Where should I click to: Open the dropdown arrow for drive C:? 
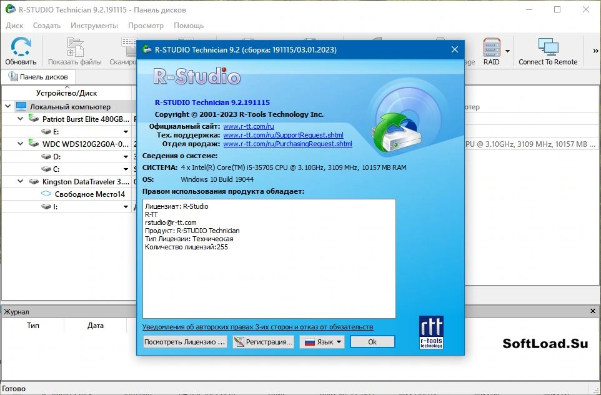coord(126,169)
